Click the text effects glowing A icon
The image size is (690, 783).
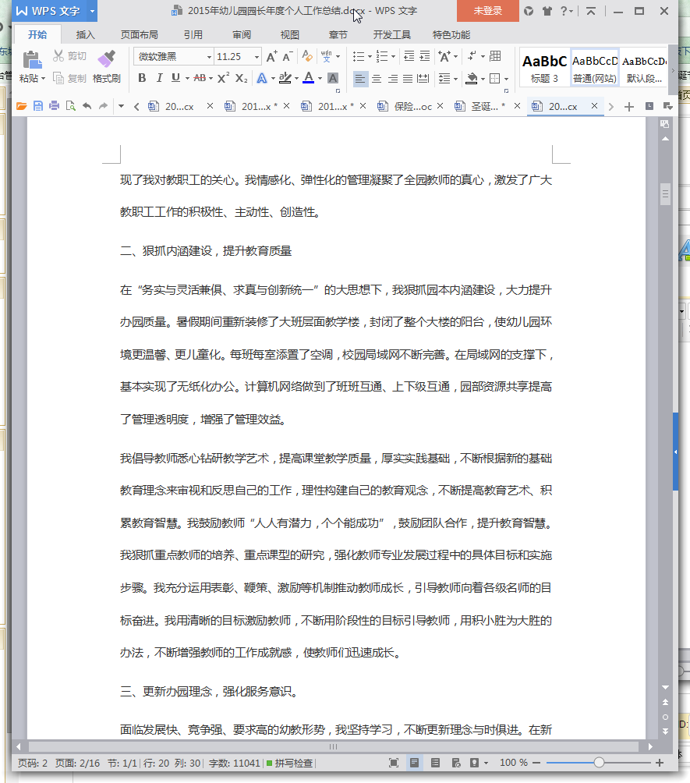pos(262,78)
